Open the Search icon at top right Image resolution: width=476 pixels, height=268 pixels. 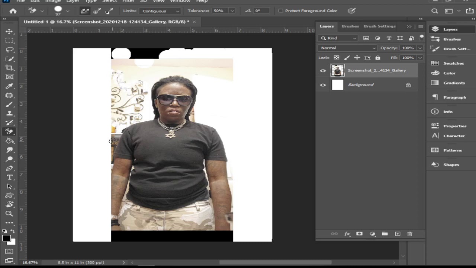[x=434, y=11]
